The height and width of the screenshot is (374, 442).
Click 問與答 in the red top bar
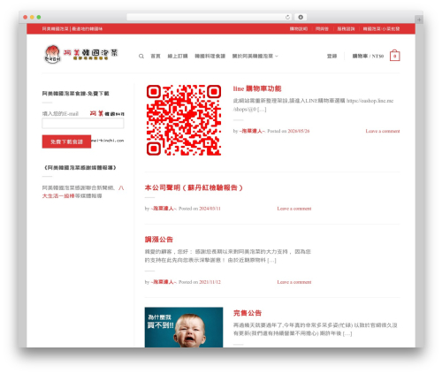pyautogui.click(x=322, y=29)
